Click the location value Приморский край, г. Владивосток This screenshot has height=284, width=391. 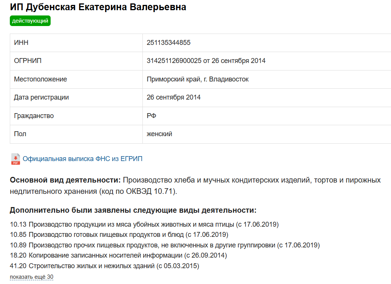[x=198, y=79]
